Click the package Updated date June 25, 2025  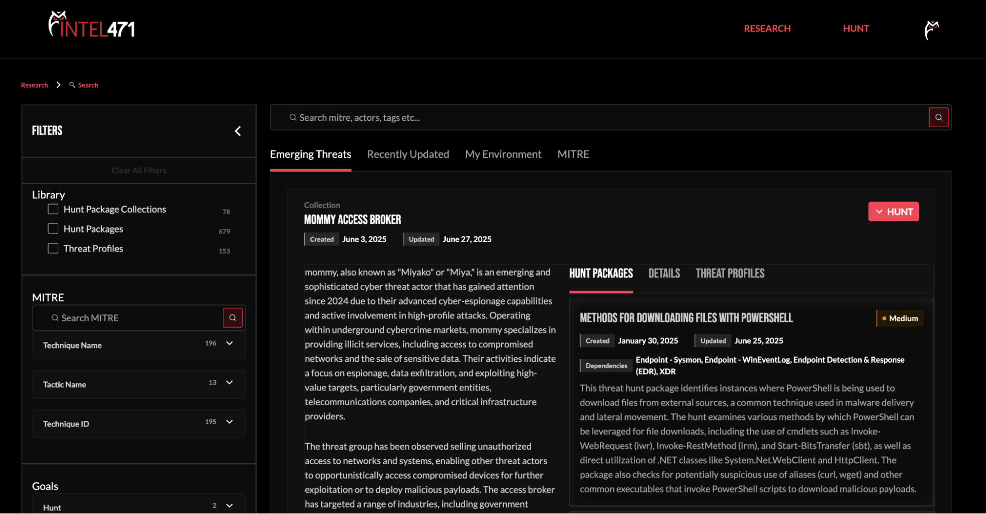tap(759, 341)
